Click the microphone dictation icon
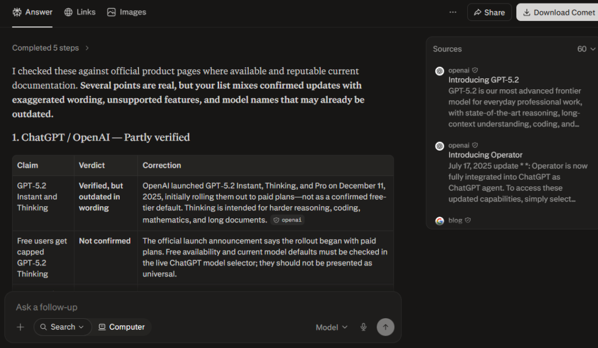This screenshot has height=348, width=598. (363, 327)
